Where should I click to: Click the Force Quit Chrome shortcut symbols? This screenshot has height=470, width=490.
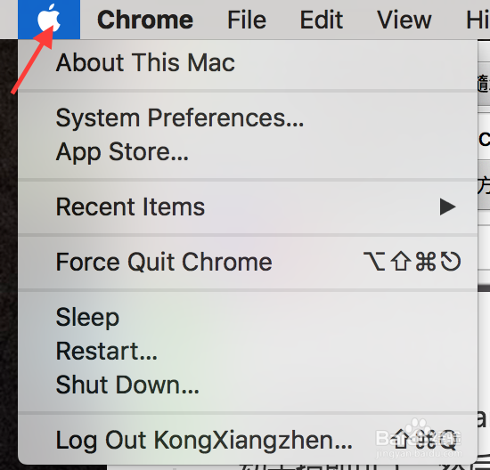point(412,262)
